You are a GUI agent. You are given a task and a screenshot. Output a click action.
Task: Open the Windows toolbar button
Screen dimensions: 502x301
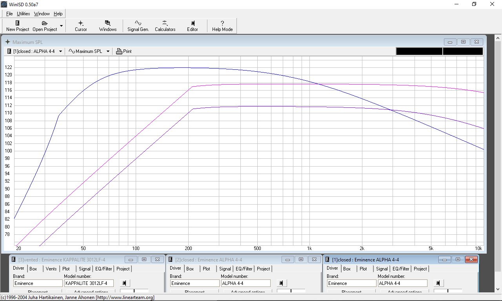coord(108,26)
